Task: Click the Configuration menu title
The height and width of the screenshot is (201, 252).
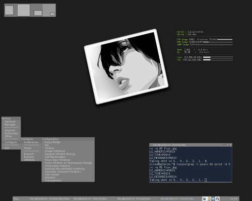Action: pos(68,139)
